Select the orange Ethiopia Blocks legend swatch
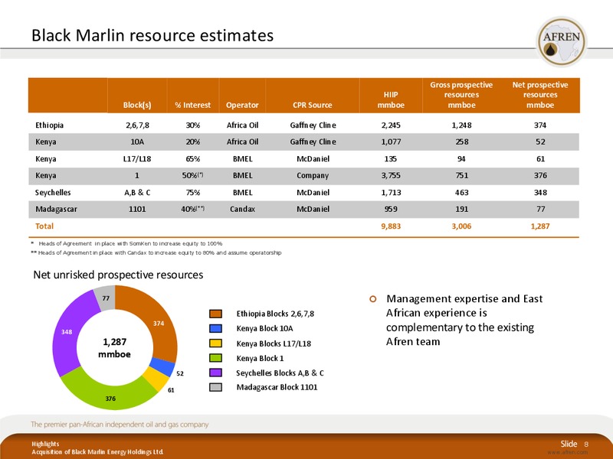613x459 pixels. pos(215,314)
